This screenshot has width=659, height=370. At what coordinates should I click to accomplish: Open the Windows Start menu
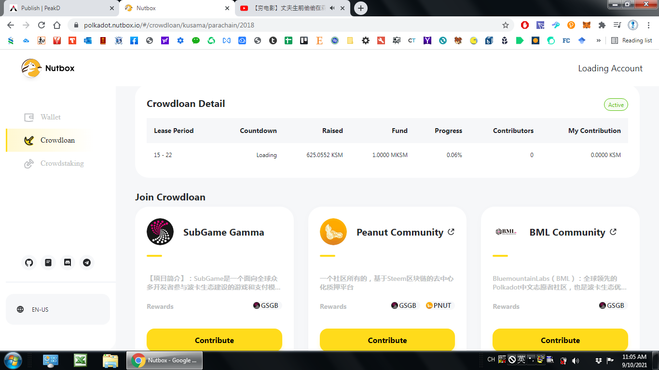click(12, 360)
